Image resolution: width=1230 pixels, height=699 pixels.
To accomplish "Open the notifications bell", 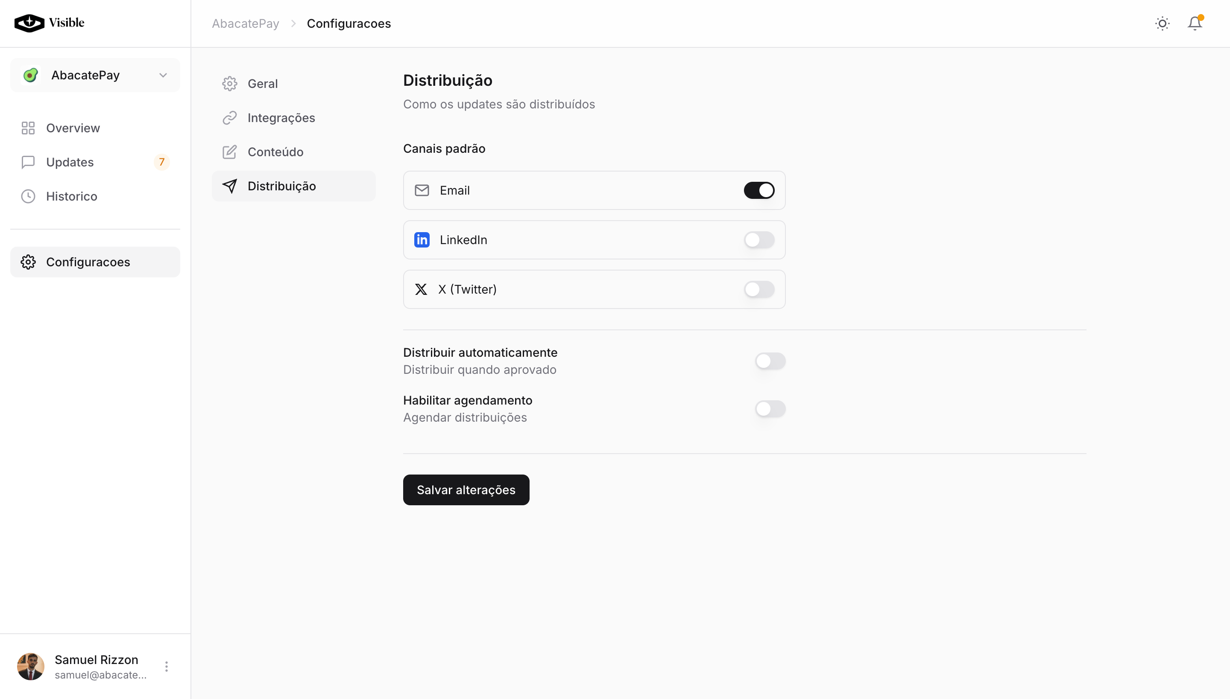I will point(1195,23).
